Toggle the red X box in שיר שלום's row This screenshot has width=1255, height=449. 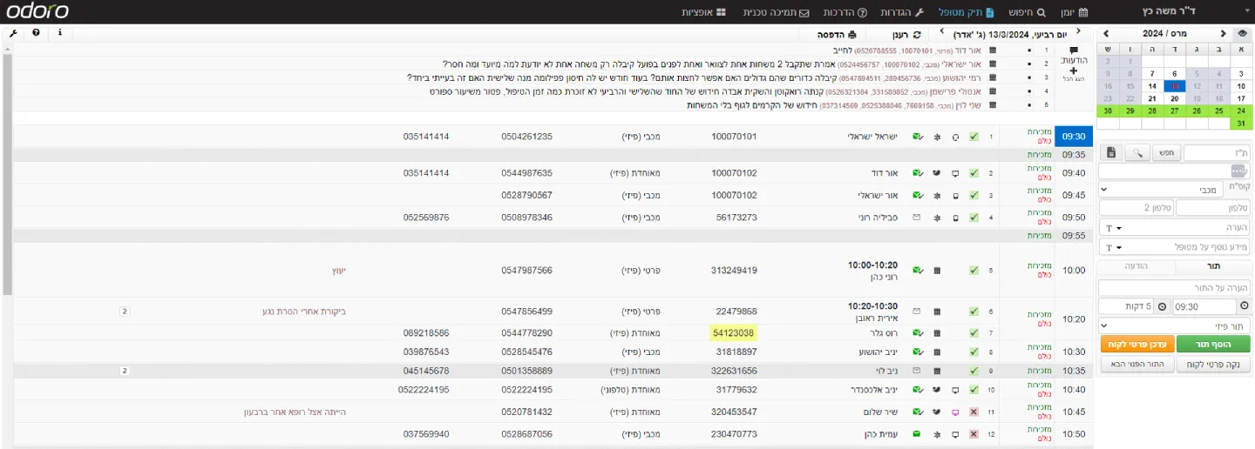pyautogui.click(x=973, y=412)
